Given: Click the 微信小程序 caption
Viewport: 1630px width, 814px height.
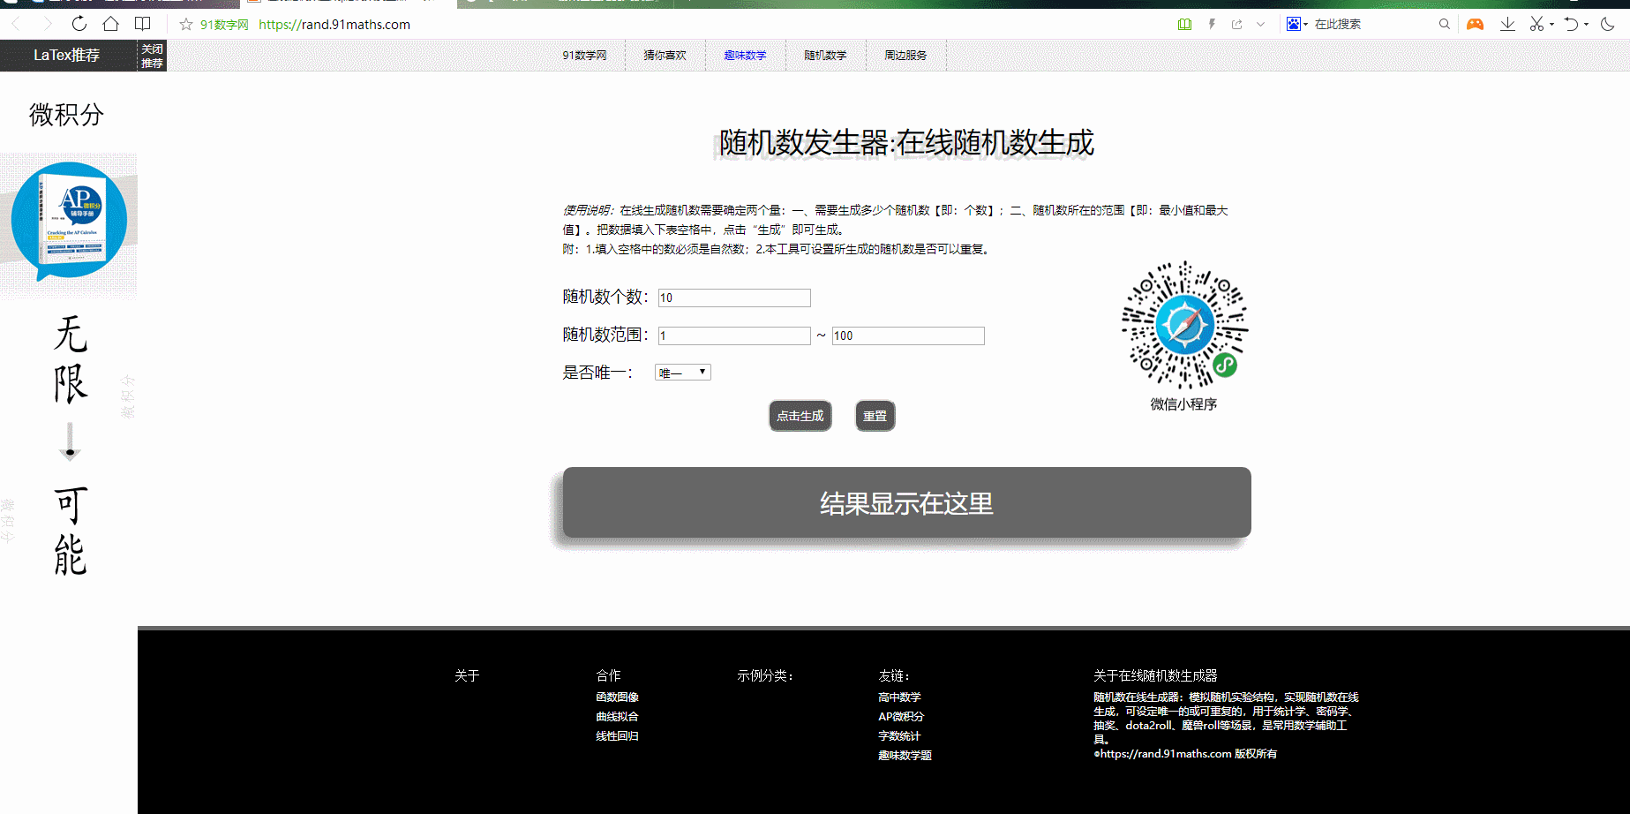Looking at the screenshot, I should [x=1183, y=404].
